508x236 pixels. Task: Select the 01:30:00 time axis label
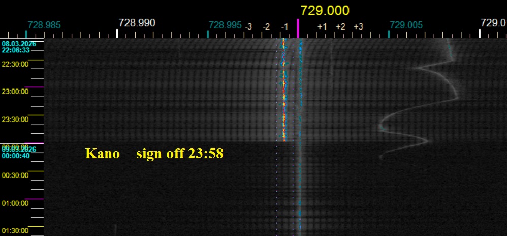[x=15, y=231]
